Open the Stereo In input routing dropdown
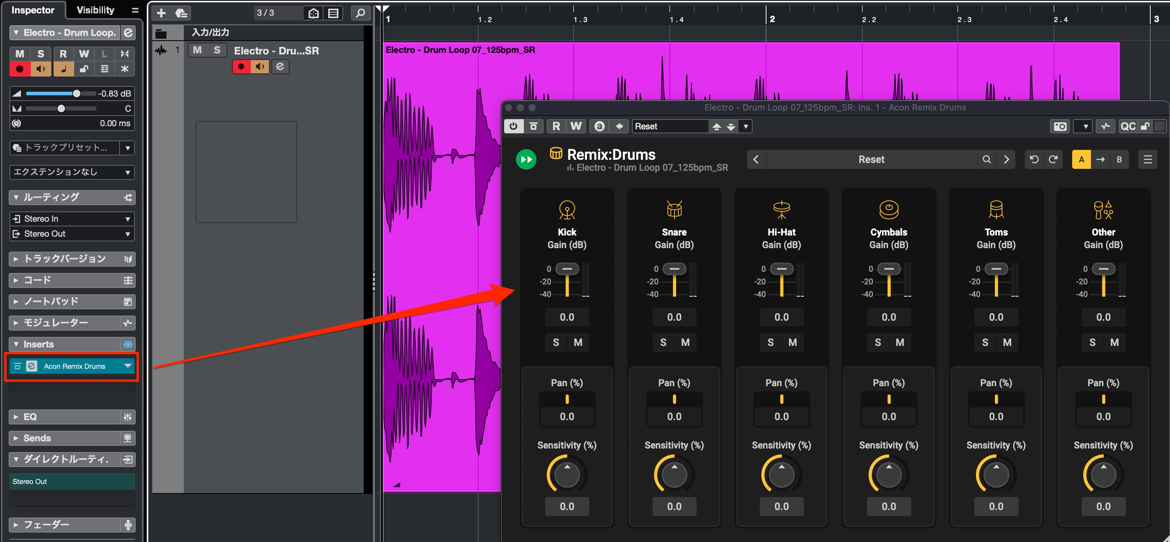The height and width of the screenshot is (542, 1170). tap(72, 219)
